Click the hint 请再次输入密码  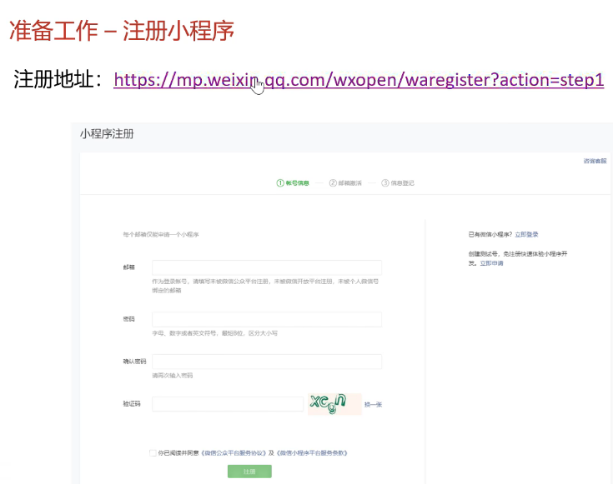pos(173,376)
